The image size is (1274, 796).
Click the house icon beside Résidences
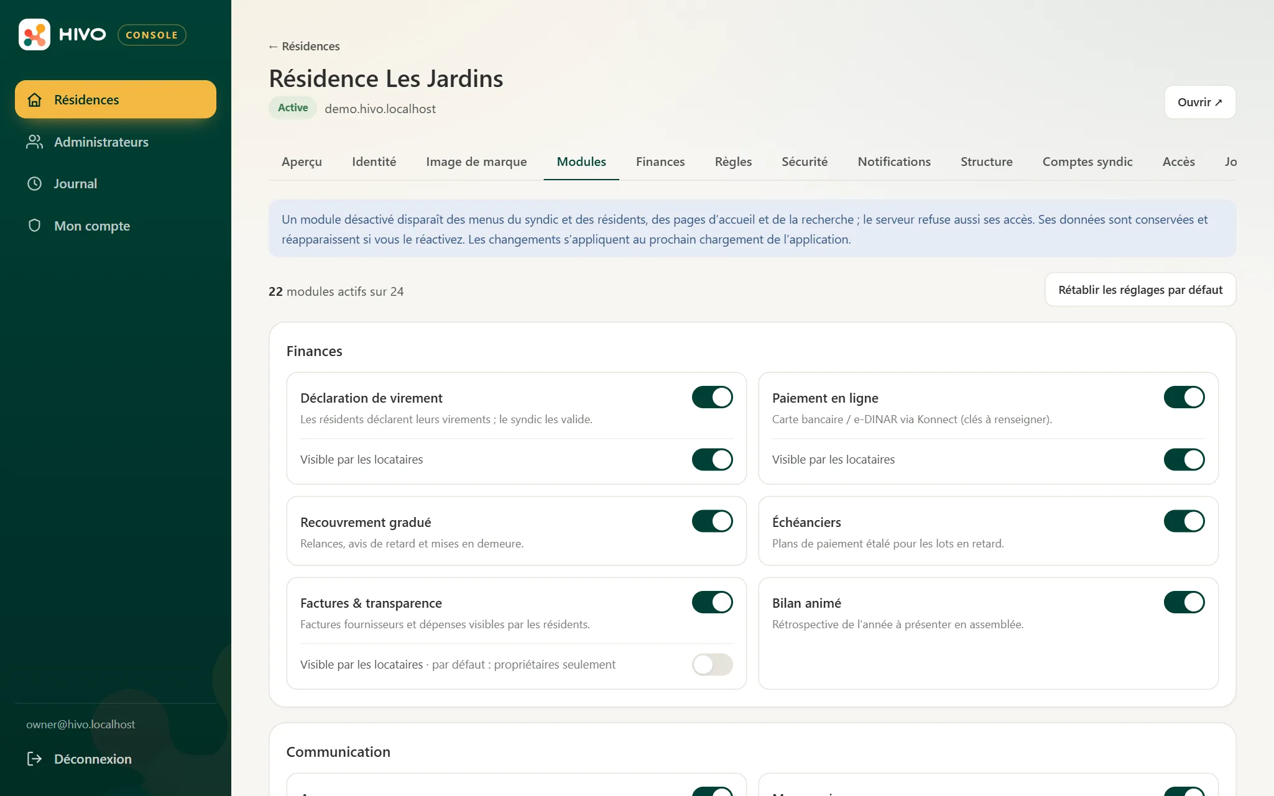[35, 99]
